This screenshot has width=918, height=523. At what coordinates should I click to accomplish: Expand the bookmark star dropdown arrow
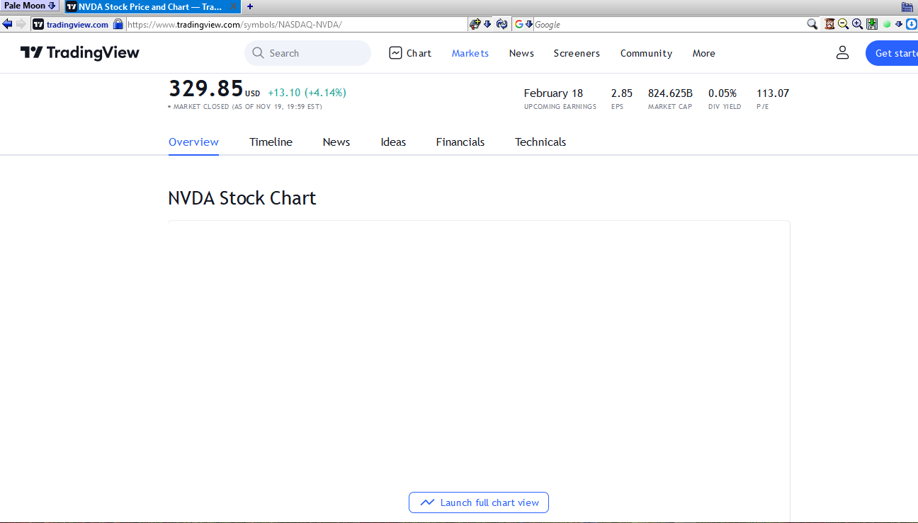(487, 24)
